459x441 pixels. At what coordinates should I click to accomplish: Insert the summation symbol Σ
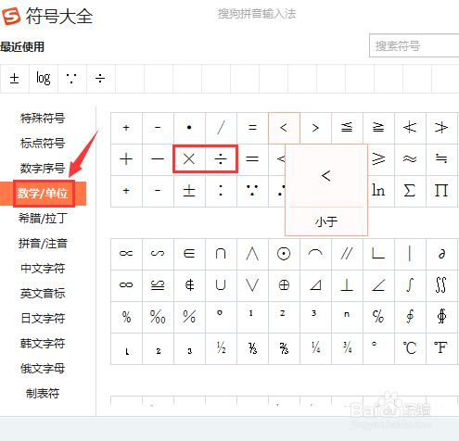tap(410, 191)
